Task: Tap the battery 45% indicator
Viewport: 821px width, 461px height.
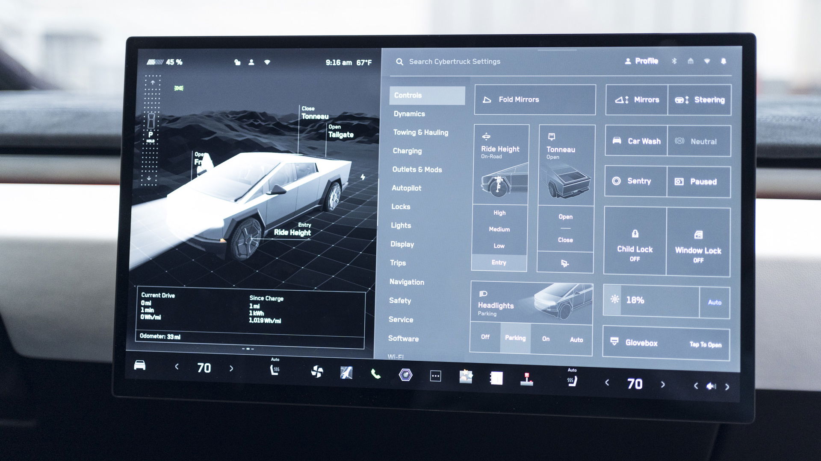Action: coord(165,62)
